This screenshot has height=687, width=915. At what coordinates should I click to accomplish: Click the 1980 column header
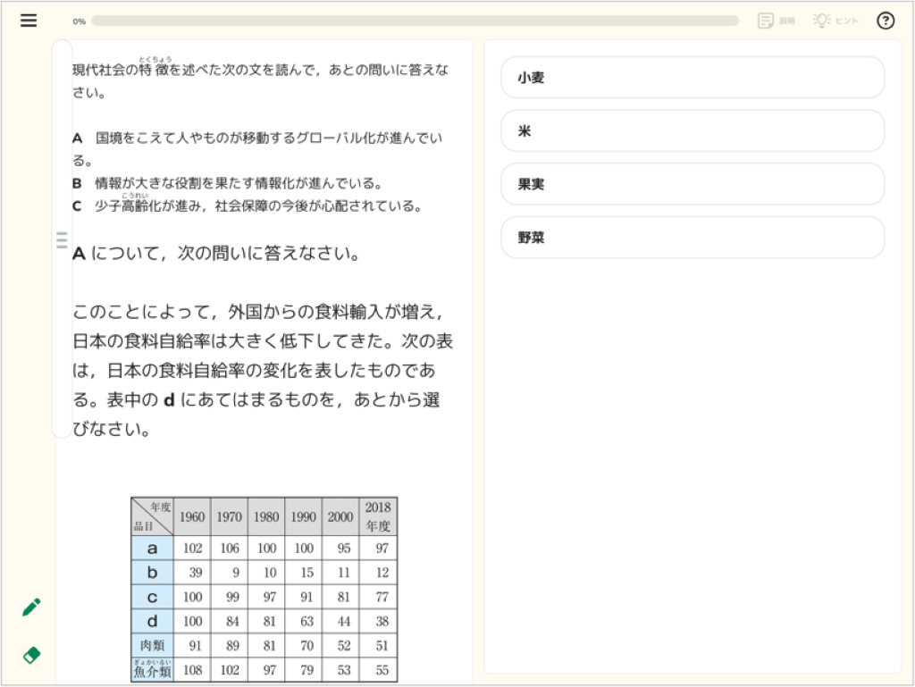pos(266,516)
